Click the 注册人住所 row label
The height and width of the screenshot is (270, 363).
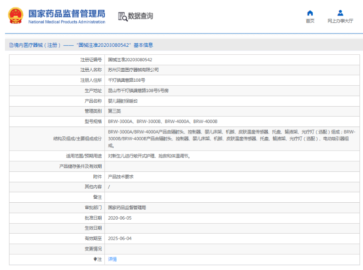pos(91,80)
